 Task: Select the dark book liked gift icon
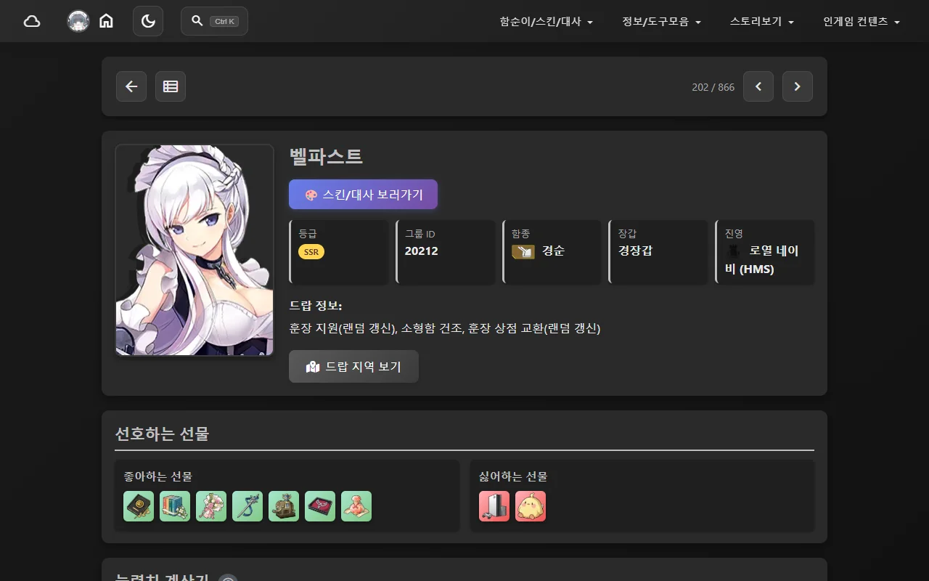coord(139,506)
